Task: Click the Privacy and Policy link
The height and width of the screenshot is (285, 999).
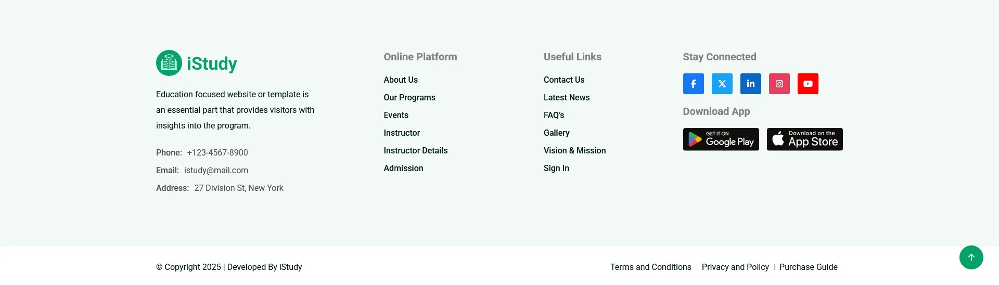Action: tap(735, 267)
